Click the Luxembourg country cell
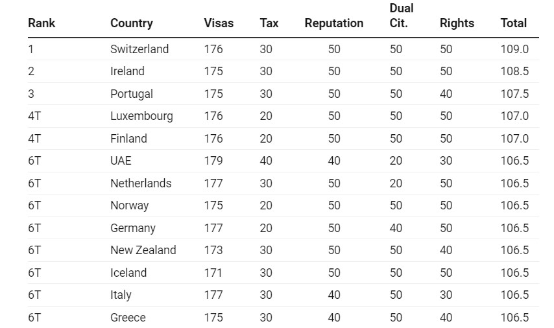The width and height of the screenshot is (554, 328). point(141,116)
